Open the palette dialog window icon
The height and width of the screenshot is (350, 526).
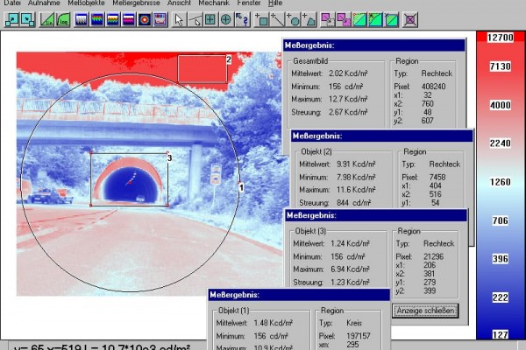[160, 20]
